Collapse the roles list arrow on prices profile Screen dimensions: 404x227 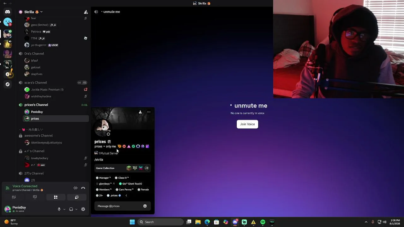click(x=126, y=195)
